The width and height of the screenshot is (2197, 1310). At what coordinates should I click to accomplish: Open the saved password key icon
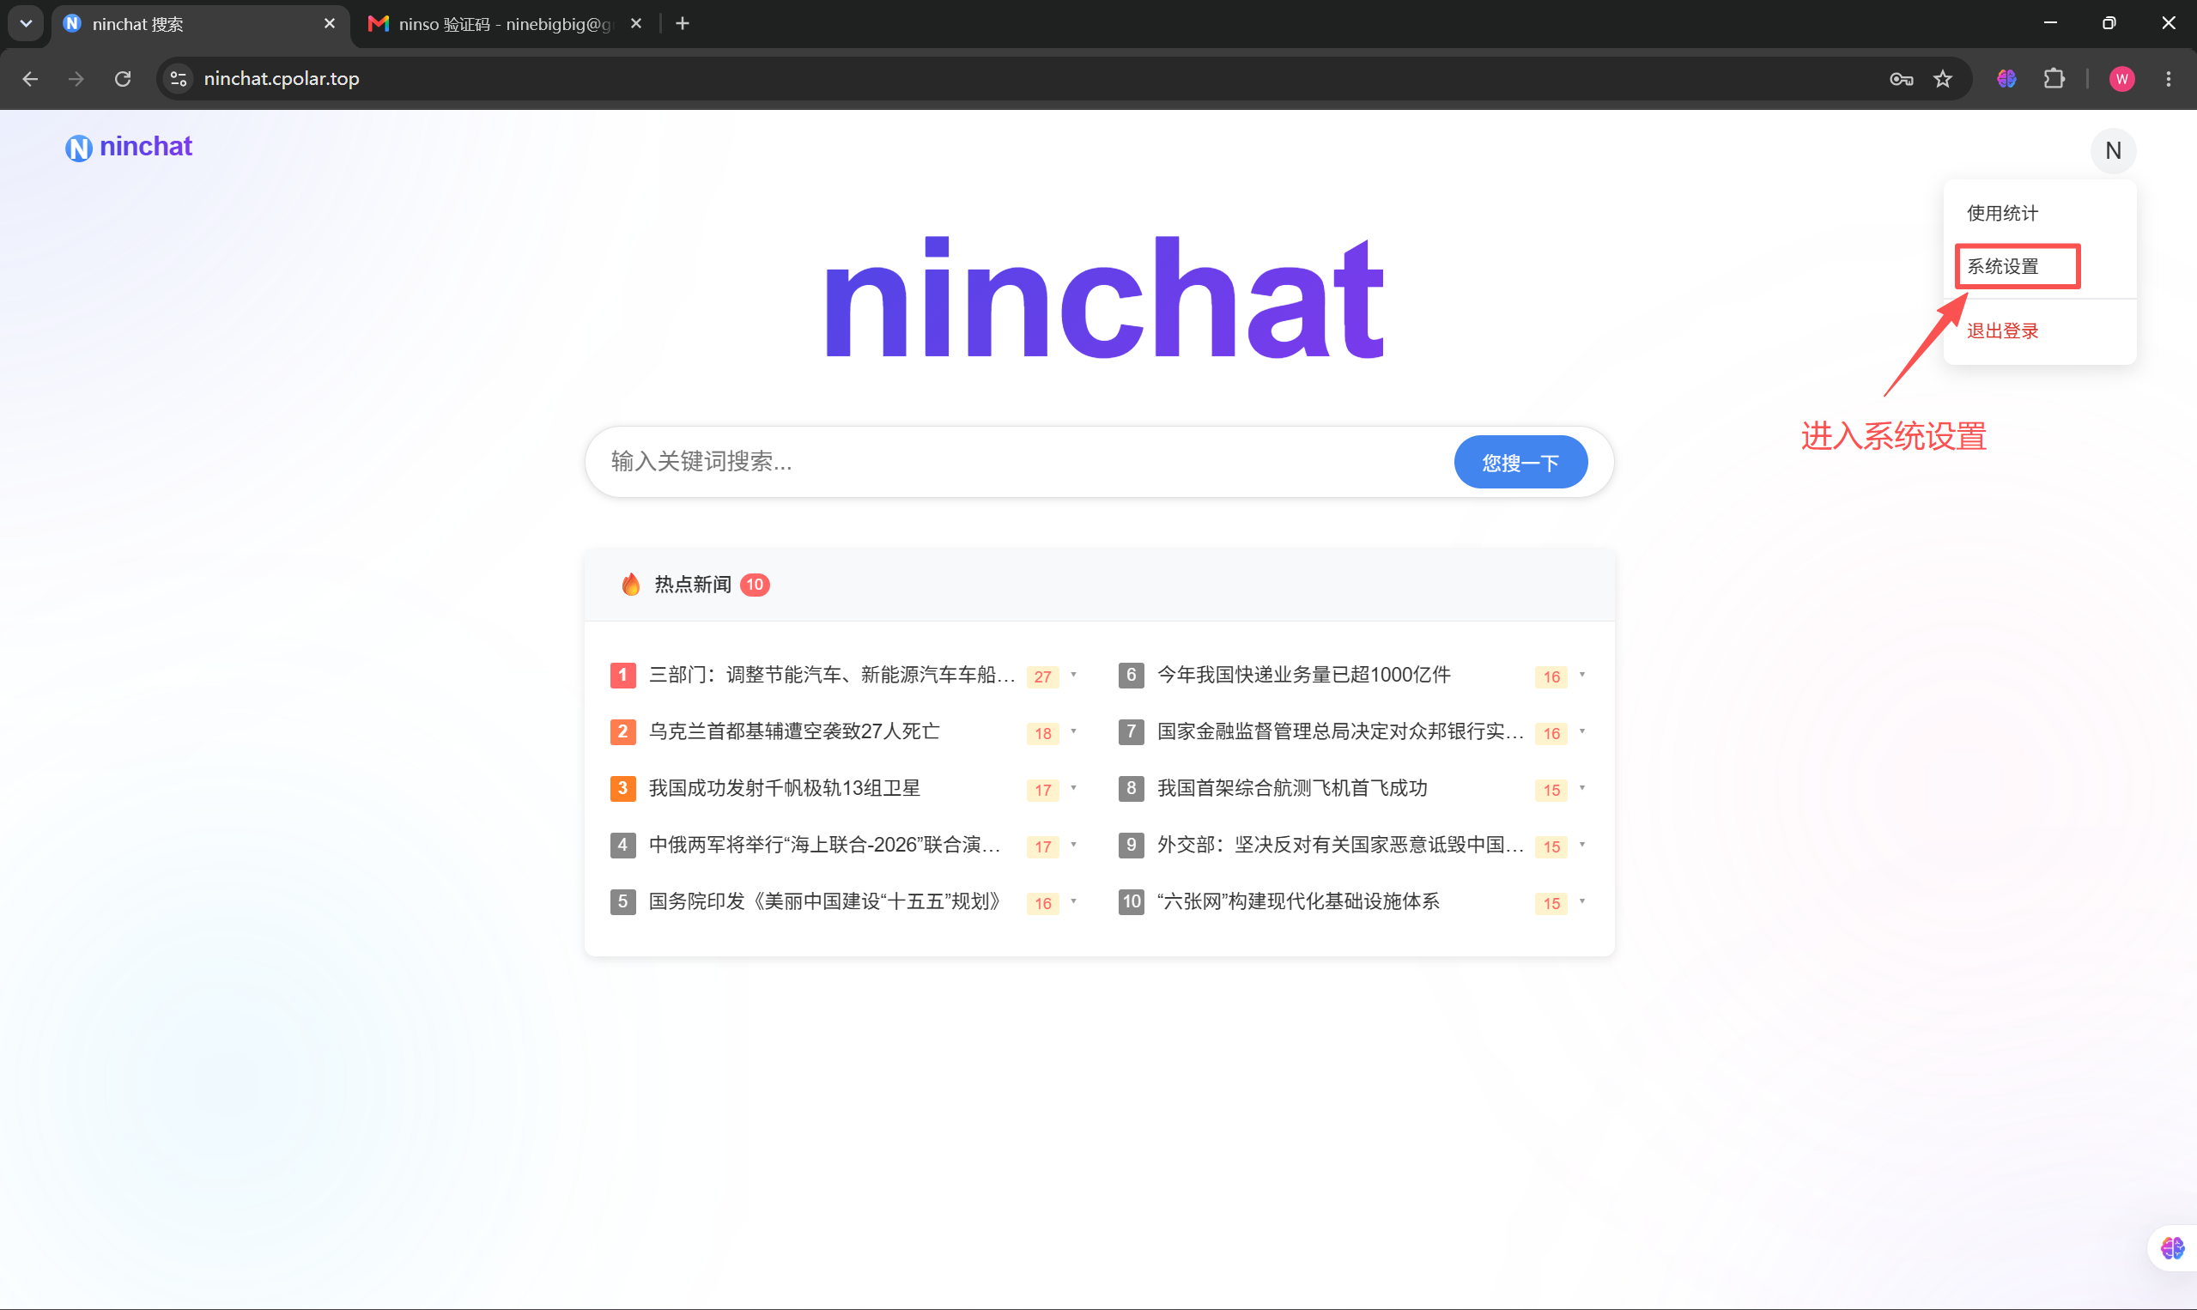1901,79
